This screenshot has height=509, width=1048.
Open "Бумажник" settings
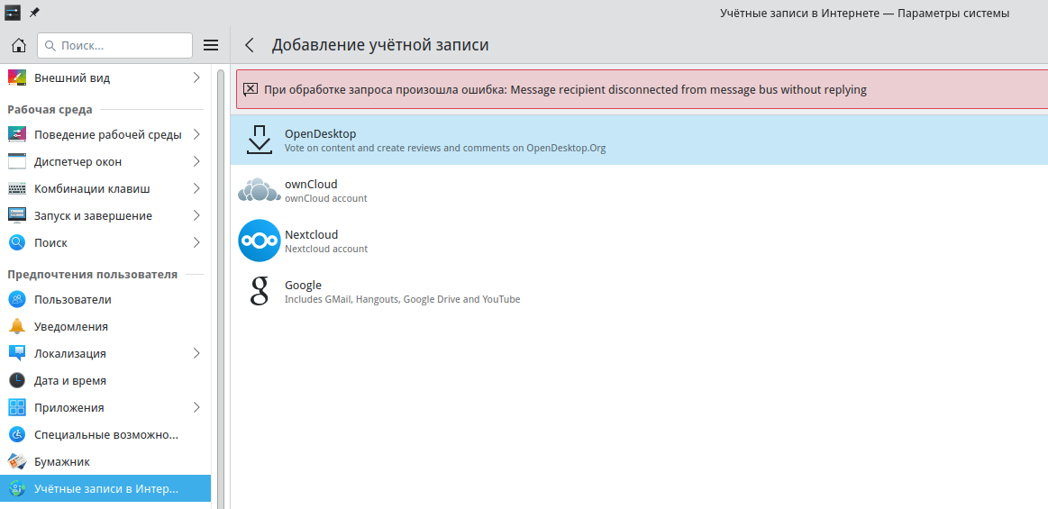coord(105,461)
